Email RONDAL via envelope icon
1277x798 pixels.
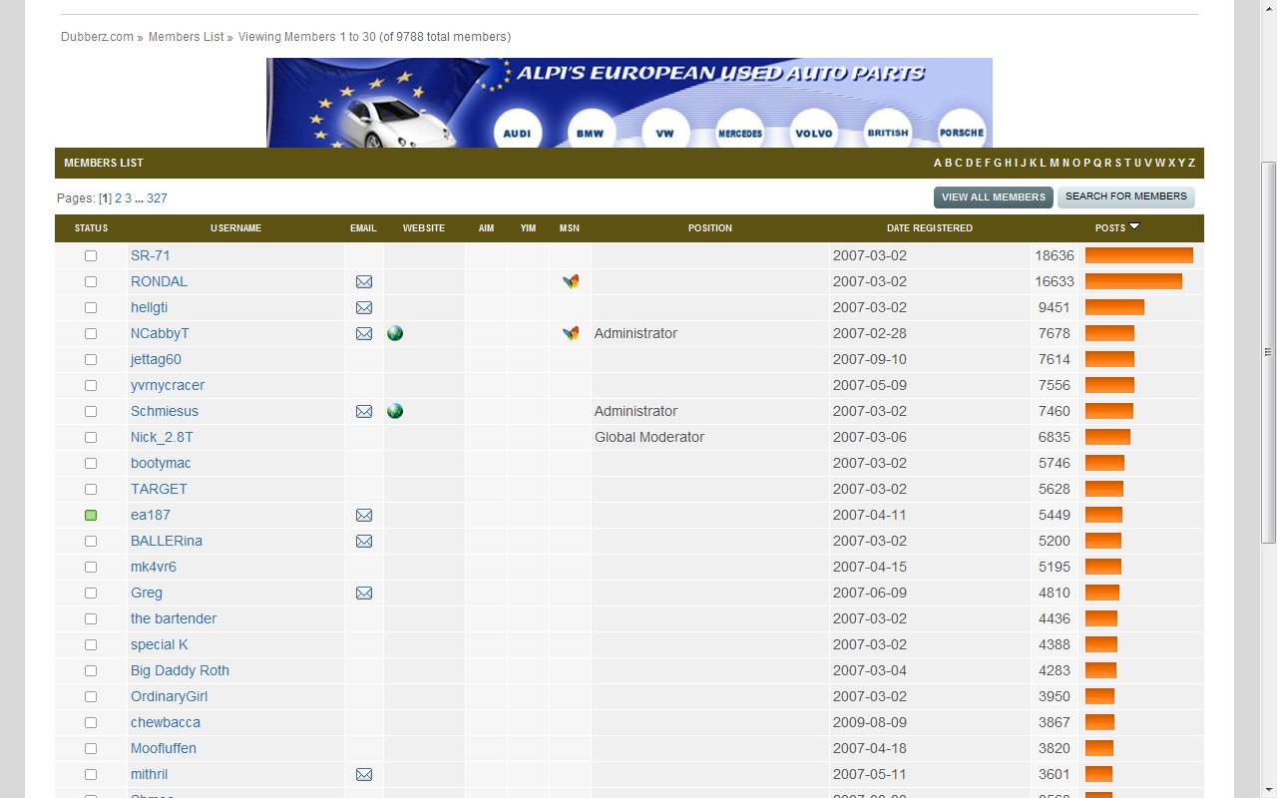coord(364,282)
